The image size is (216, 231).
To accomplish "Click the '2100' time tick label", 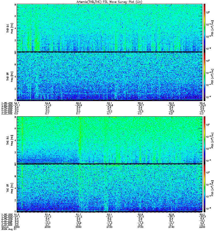I will (109, 227).
